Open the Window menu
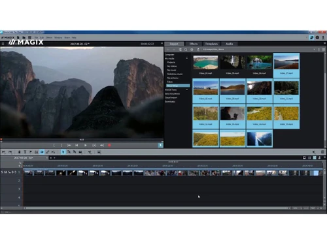 click(58, 38)
